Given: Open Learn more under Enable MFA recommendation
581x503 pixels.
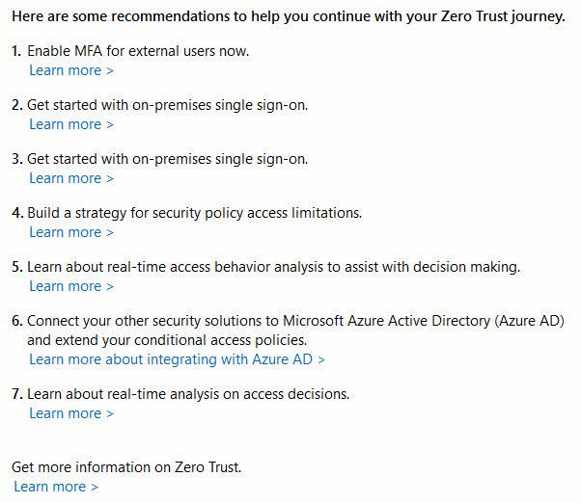Looking at the screenshot, I should pos(71,70).
